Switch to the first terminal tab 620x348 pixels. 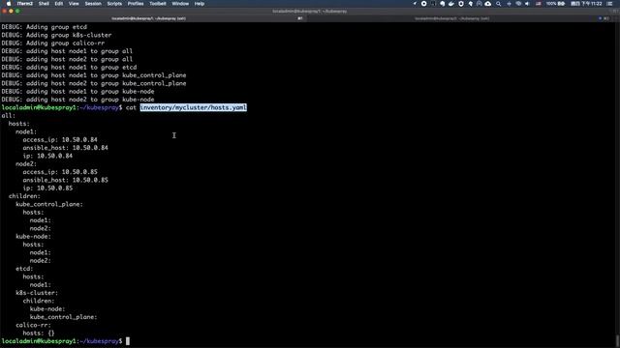(x=153, y=18)
